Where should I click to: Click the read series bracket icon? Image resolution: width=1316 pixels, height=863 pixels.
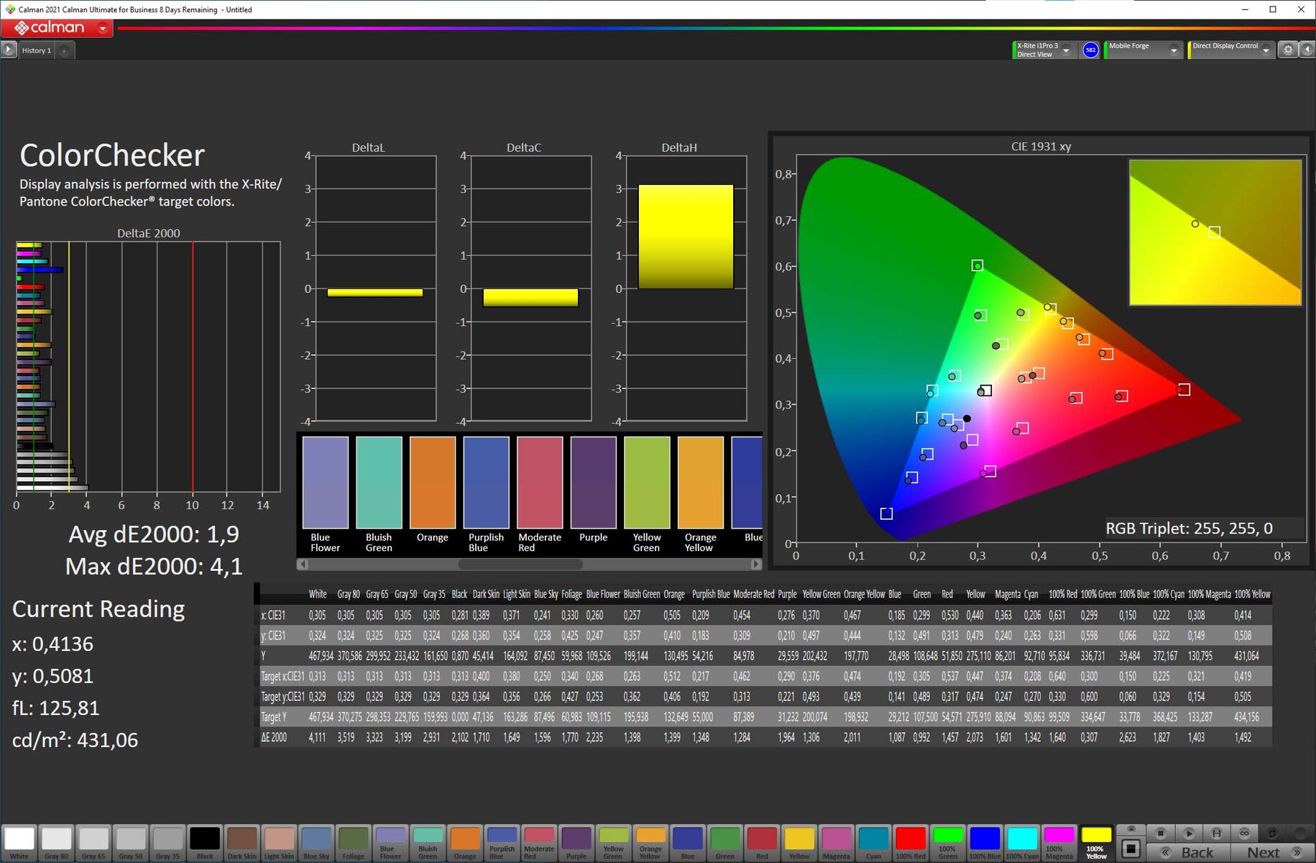click(x=1216, y=833)
